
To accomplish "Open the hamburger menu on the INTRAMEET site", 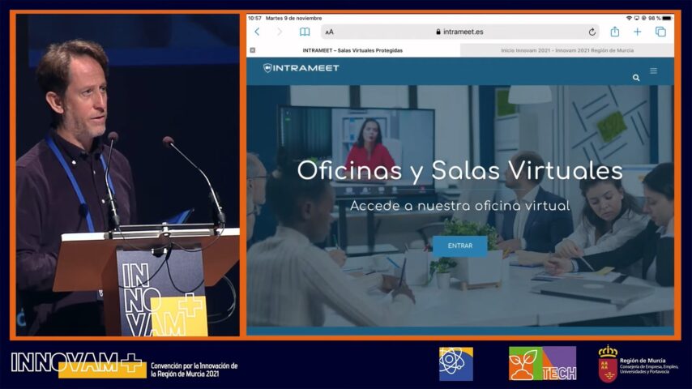I will (654, 71).
